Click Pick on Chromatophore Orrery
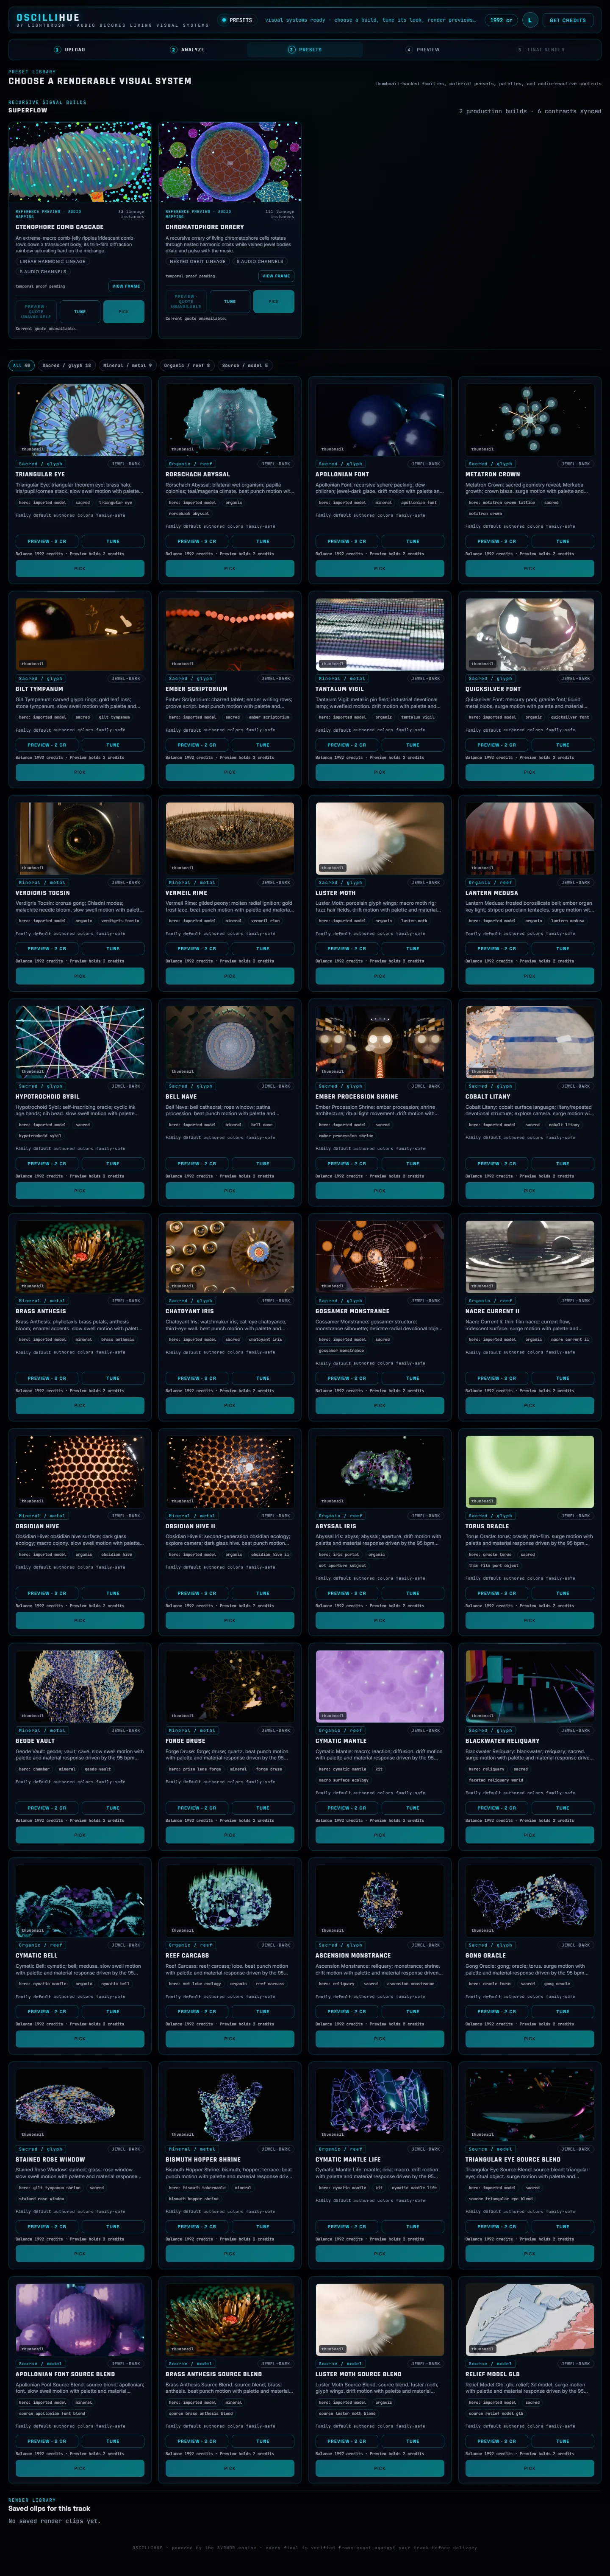 tap(274, 301)
